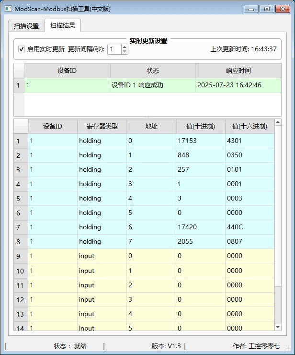Click the 版本: V1.3 status bar text

pos(166,346)
